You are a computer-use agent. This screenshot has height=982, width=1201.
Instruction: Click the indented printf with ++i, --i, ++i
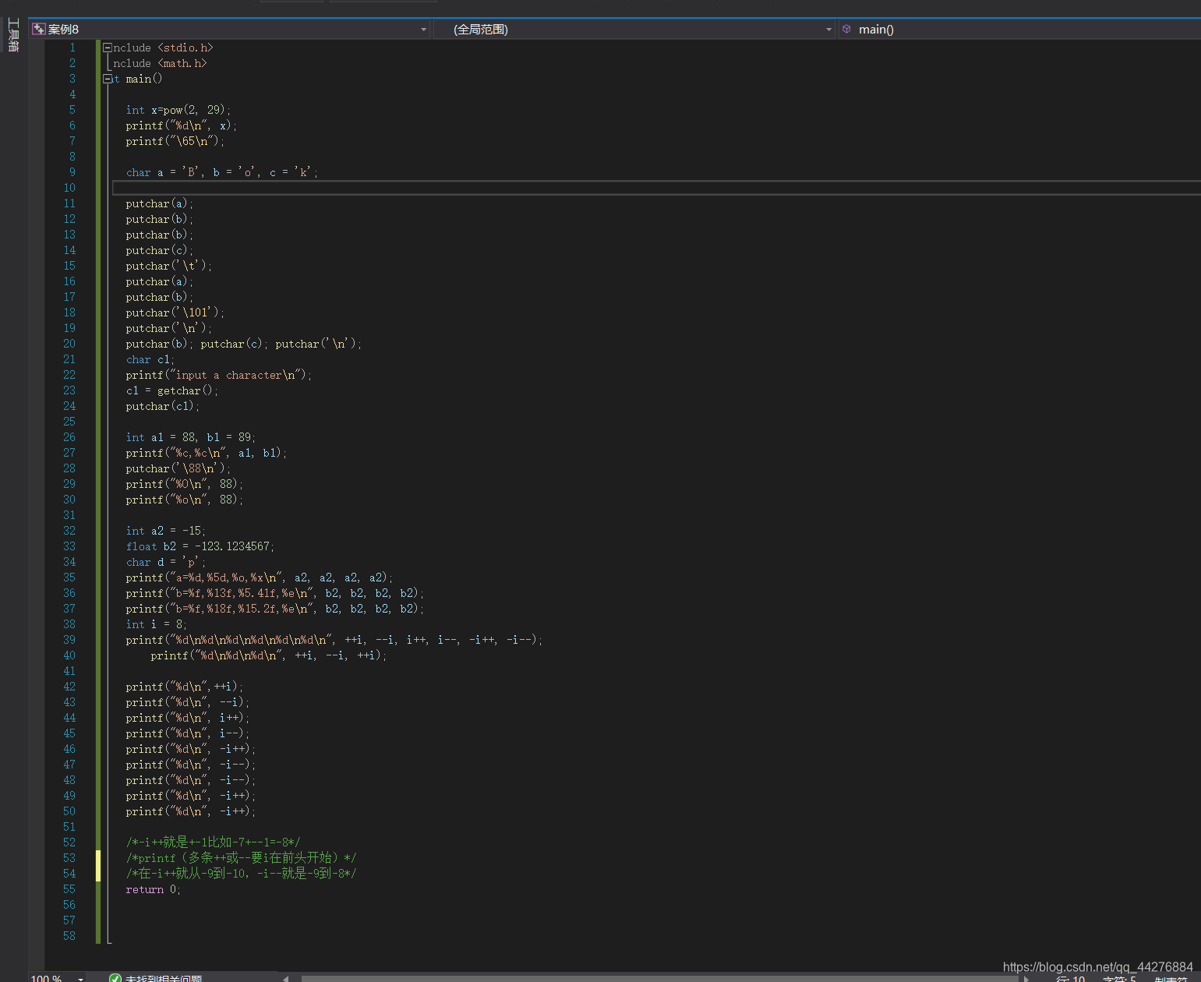coord(268,655)
